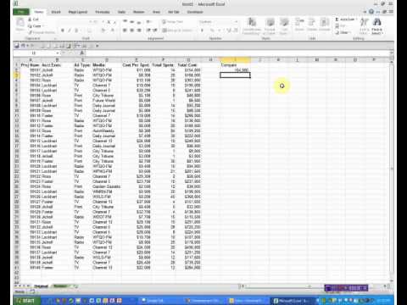Open Cell Styles gallery
Image resolution: width=407 pixels, height=305 pixels.
[284, 26]
